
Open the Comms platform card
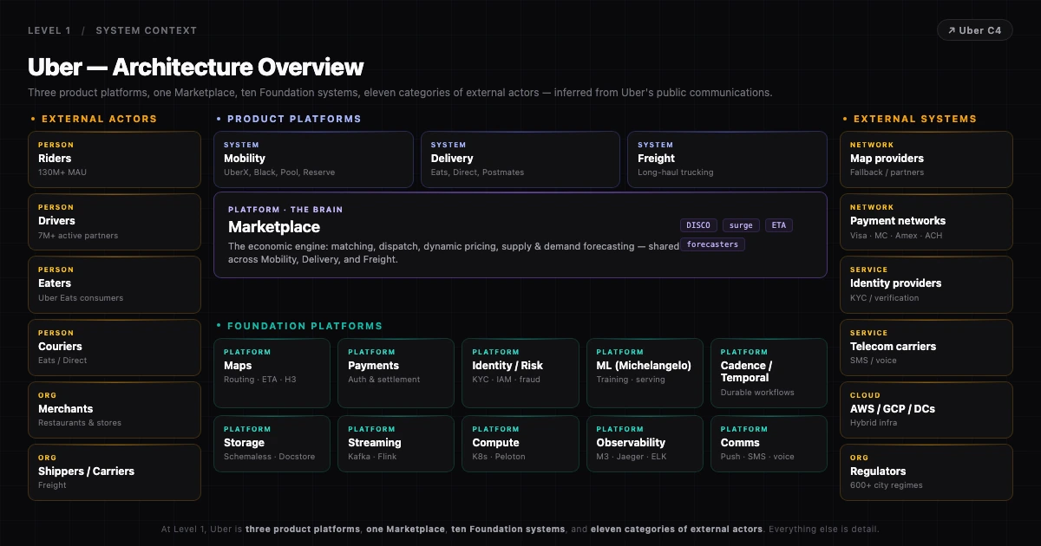point(769,444)
